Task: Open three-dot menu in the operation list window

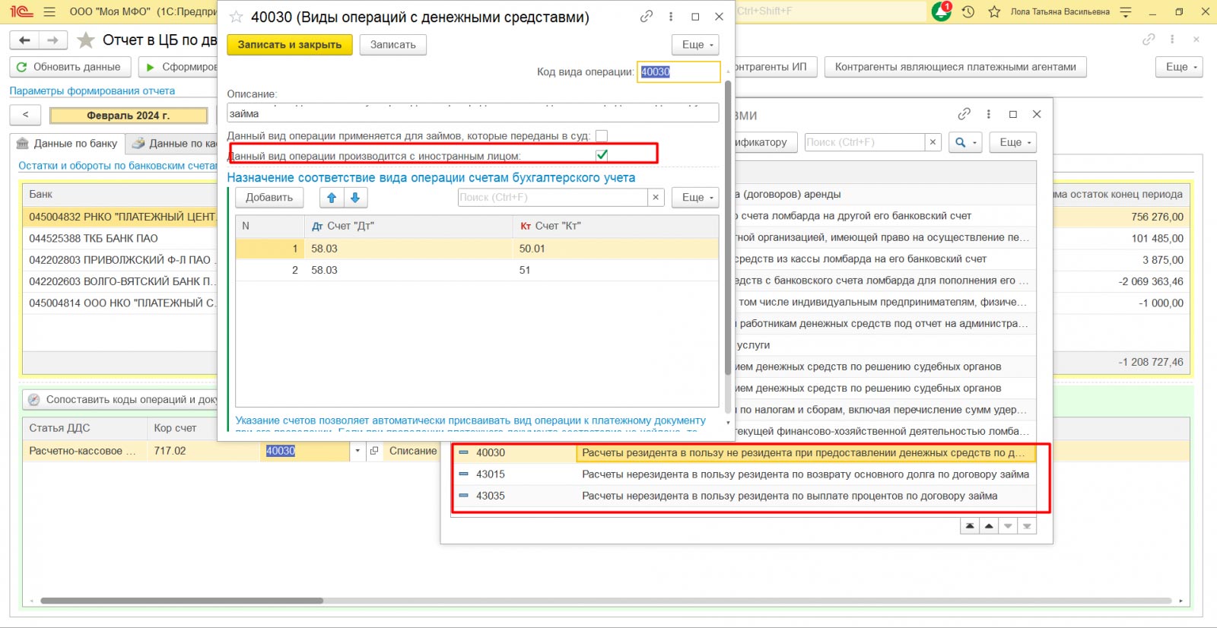Action: [x=989, y=114]
